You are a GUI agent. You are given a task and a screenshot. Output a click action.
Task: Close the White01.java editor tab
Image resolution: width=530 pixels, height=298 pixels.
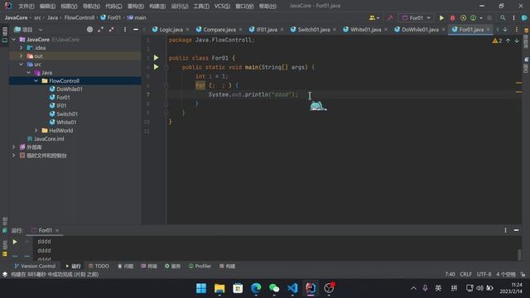click(386, 30)
